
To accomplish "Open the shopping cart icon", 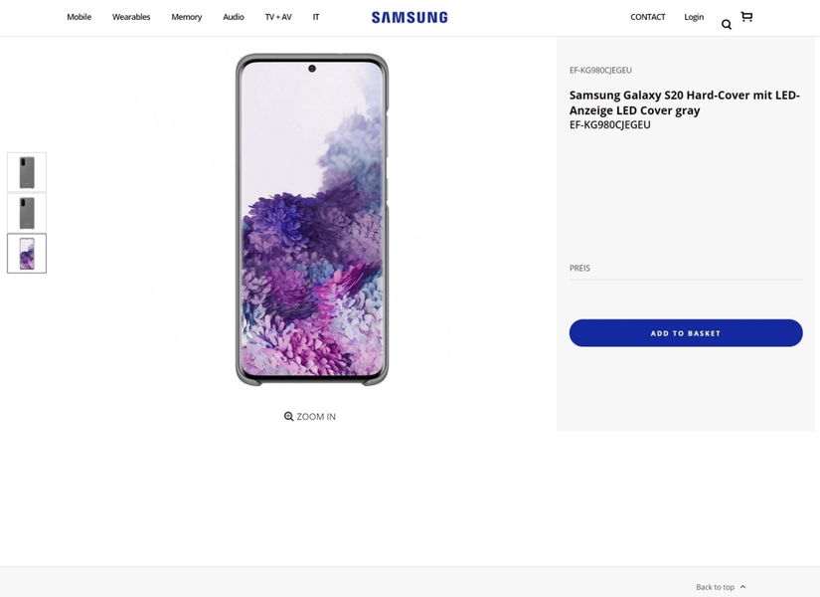I will (x=746, y=17).
